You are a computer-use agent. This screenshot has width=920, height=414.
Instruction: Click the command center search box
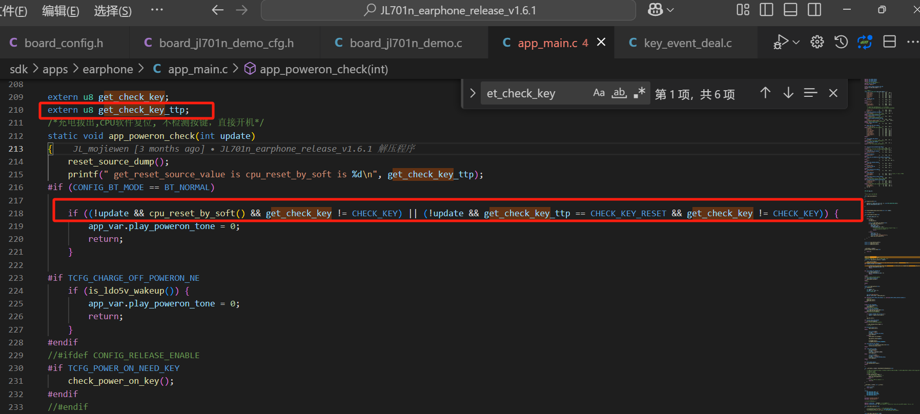[x=448, y=10]
